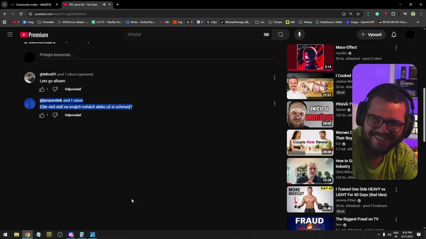Start voice search with microphone icon

click(300, 35)
